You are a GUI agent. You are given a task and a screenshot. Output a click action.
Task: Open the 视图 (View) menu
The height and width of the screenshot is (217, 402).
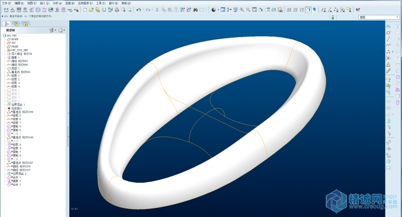pos(32,3)
